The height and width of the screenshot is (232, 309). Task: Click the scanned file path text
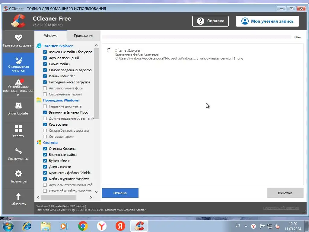coord(179,58)
